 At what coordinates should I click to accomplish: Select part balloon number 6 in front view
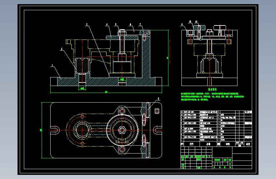tap(131, 24)
